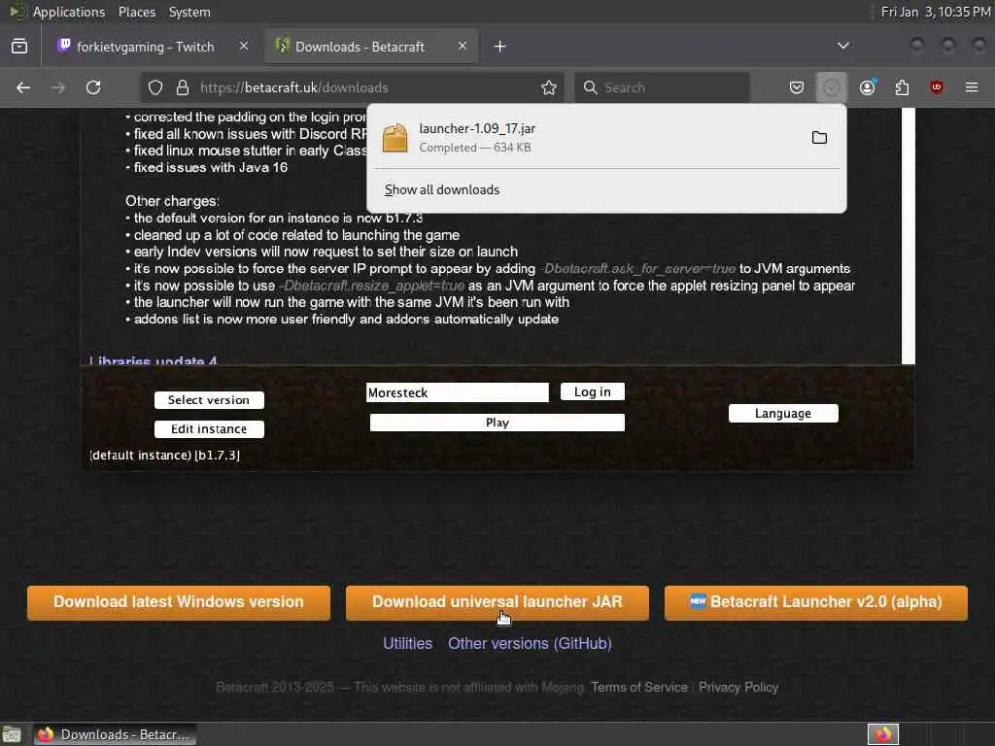Click the padlock site security icon
The height and width of the screenshot is (746, 995).
(x=183, y=87)
